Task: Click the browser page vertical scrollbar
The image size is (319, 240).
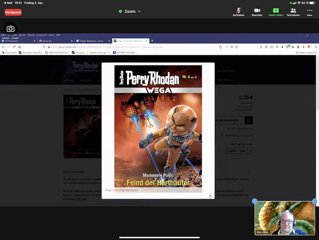Action: coord(317,131)
